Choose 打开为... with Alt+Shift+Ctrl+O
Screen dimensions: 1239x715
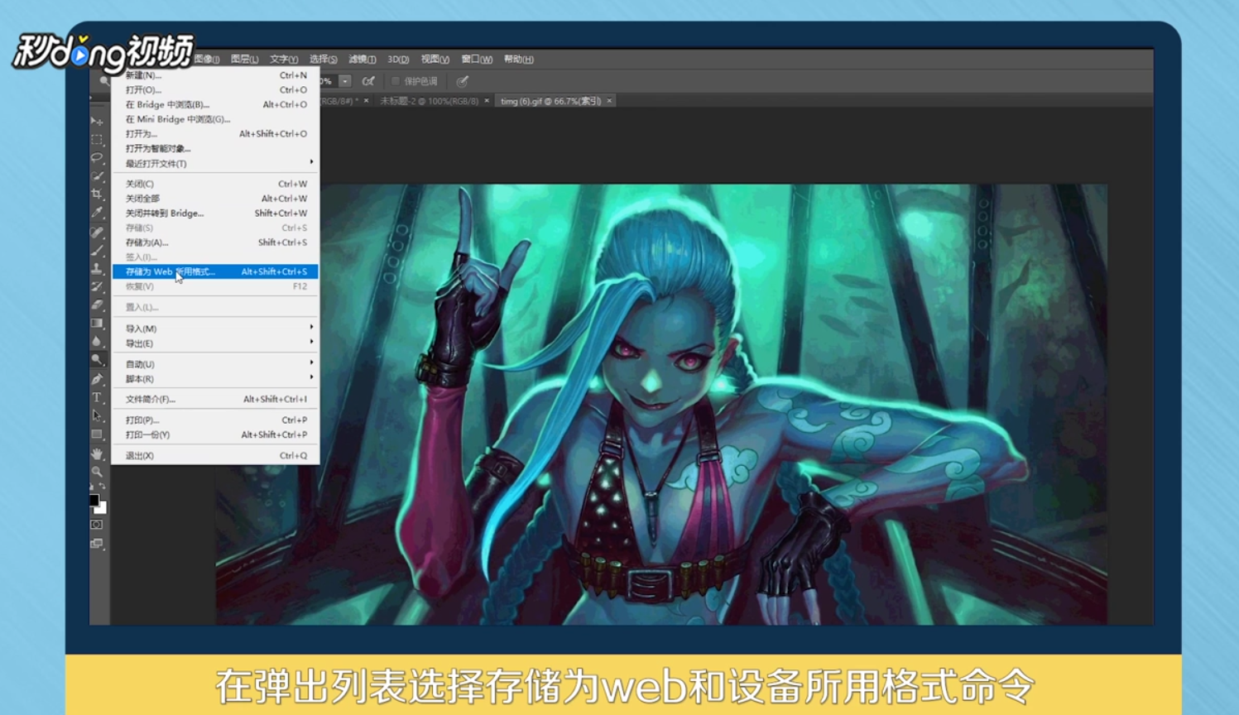click(x=215, y=134)
